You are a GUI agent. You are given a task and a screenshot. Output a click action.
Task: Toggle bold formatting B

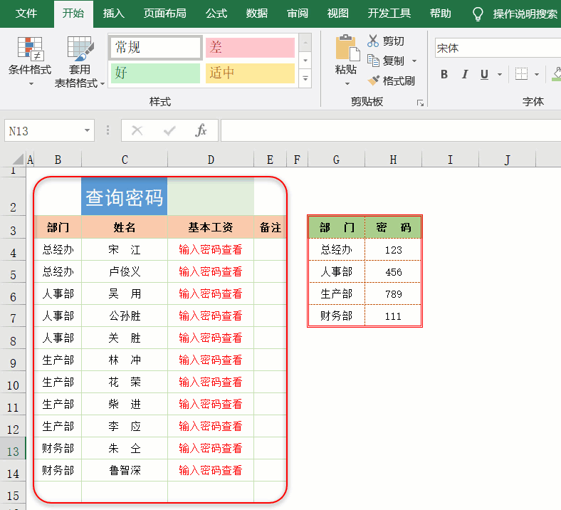pyautogui.click(x=444, y=75)
